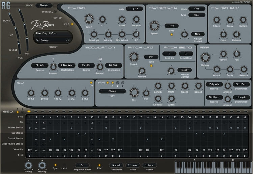Viewport: 253px width, 174px height.
Task: Open the MODEL Electric dropdown
Action: (44, 5)
